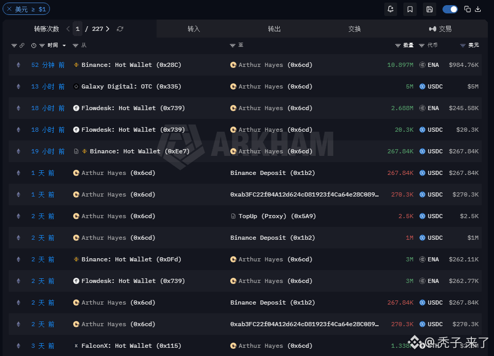
Task: Open Binance: Hot Wallet (0xDFd) entity
Action: coord(131,259)
